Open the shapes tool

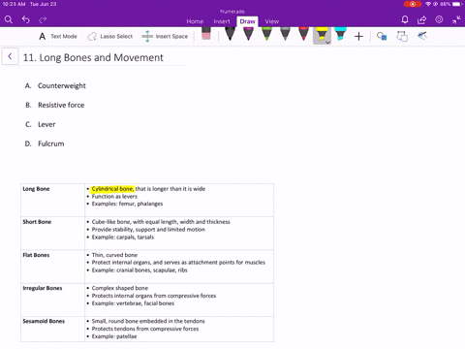[382, 36]
